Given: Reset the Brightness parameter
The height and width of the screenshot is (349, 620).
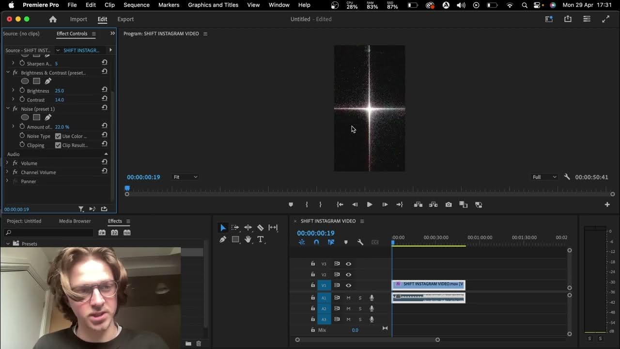Looking at the screenshot, I should point(104,90).
